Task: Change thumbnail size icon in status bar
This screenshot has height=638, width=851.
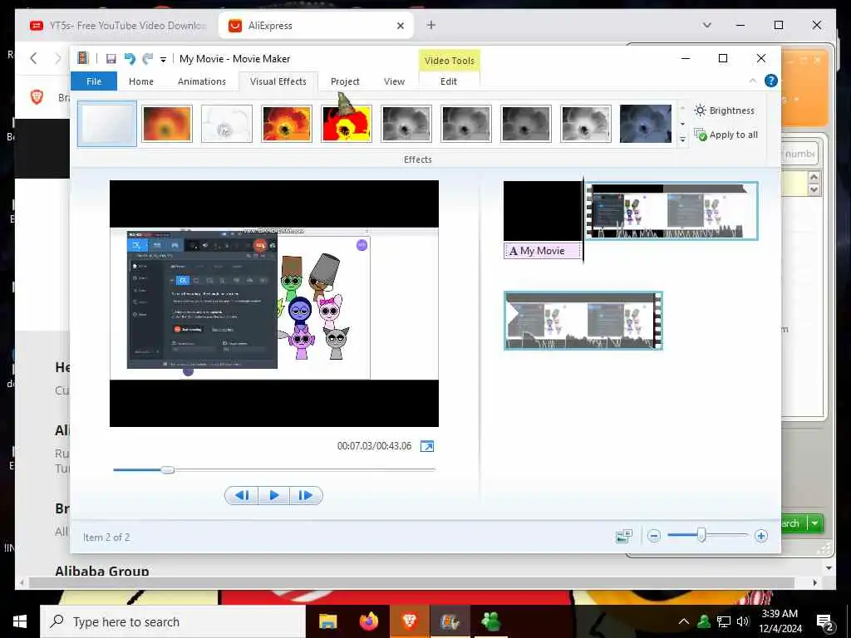Action: (x=624, y=536)
